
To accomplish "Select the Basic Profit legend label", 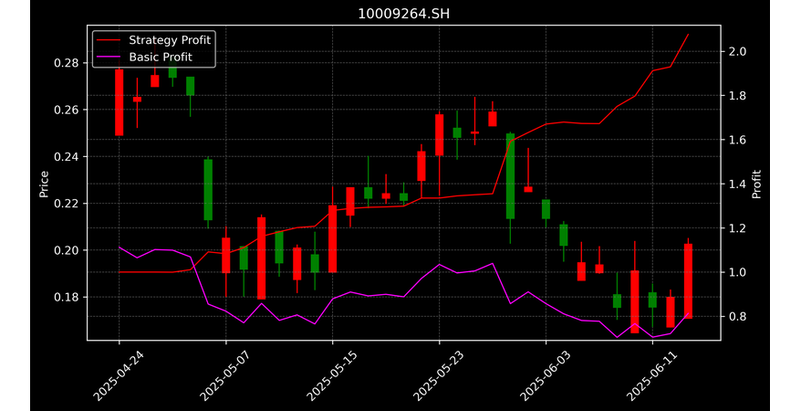I will point(161,57).
